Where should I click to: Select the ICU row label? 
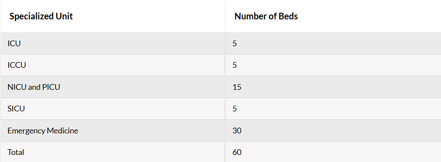point(14,44)
